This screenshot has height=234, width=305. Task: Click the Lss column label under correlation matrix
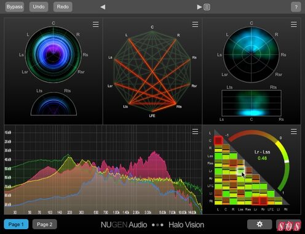[240, 209]
